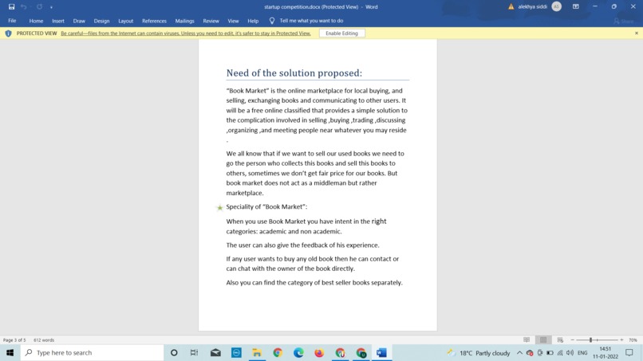Click Page 3 of 5 in status bar
This screenshot has height=361, width=643.
click(x=14, y=340)
